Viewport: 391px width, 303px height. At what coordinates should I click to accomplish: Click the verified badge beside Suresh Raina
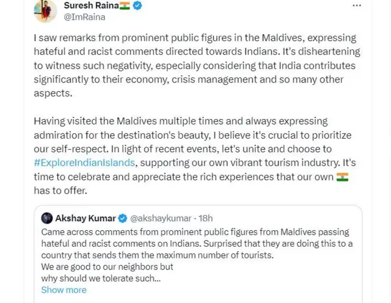click(x=138, y=5)
